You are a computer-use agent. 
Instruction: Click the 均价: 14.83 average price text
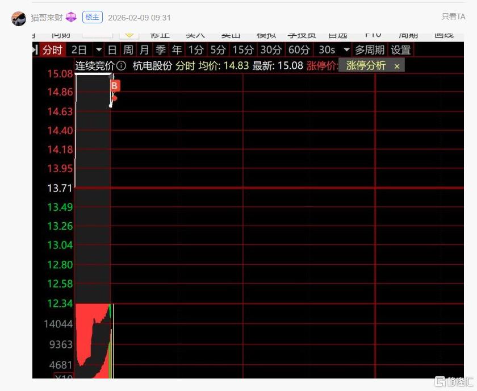[x=224, y=66]
